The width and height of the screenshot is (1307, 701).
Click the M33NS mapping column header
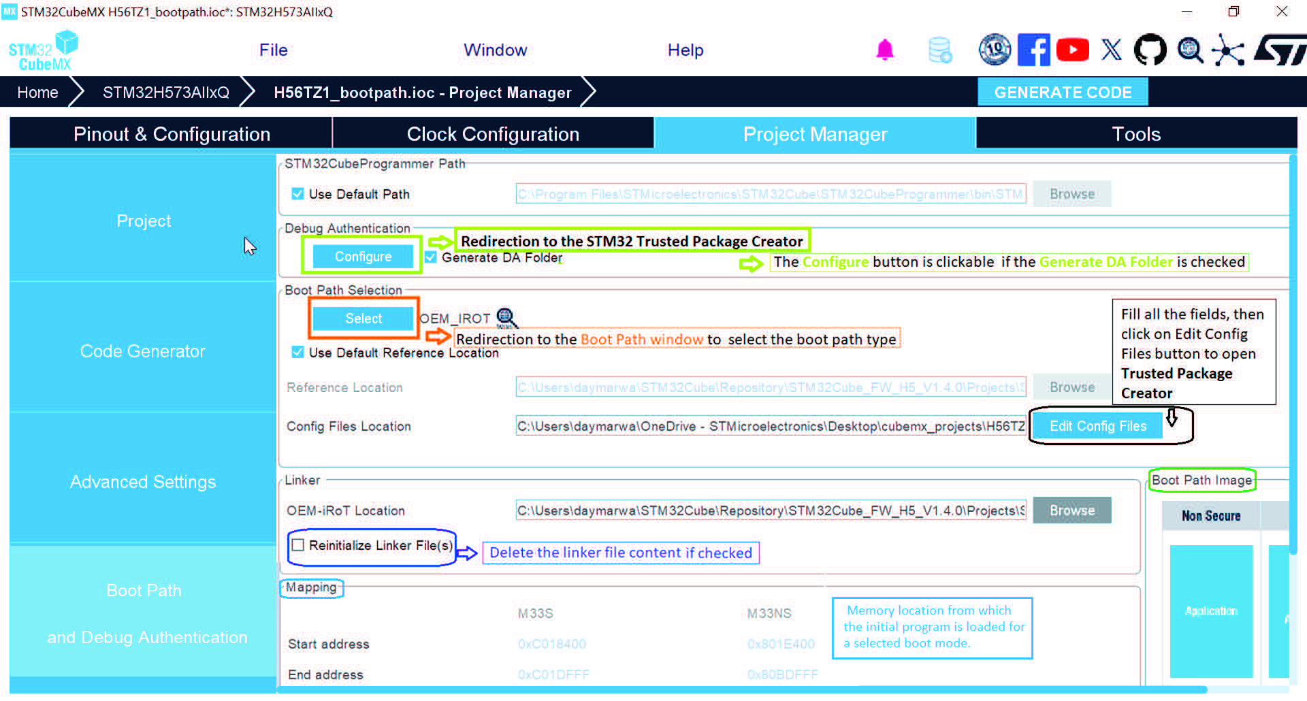pos(769,613)
